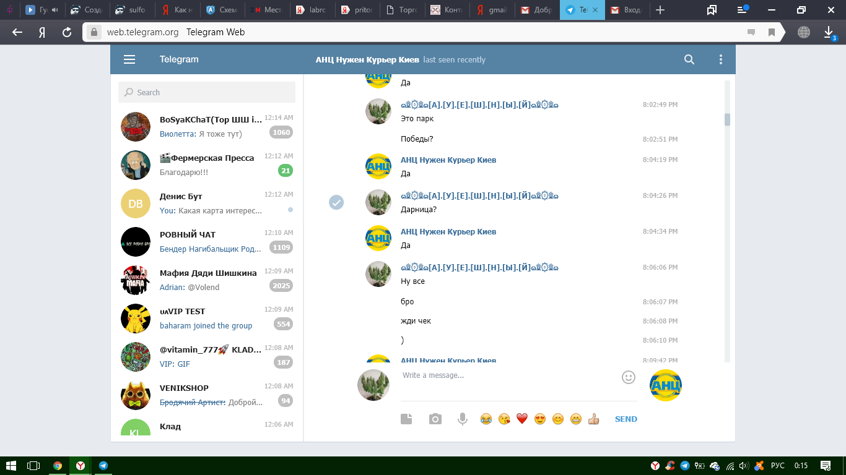Search within the current chat

click(x=689, y=59)
